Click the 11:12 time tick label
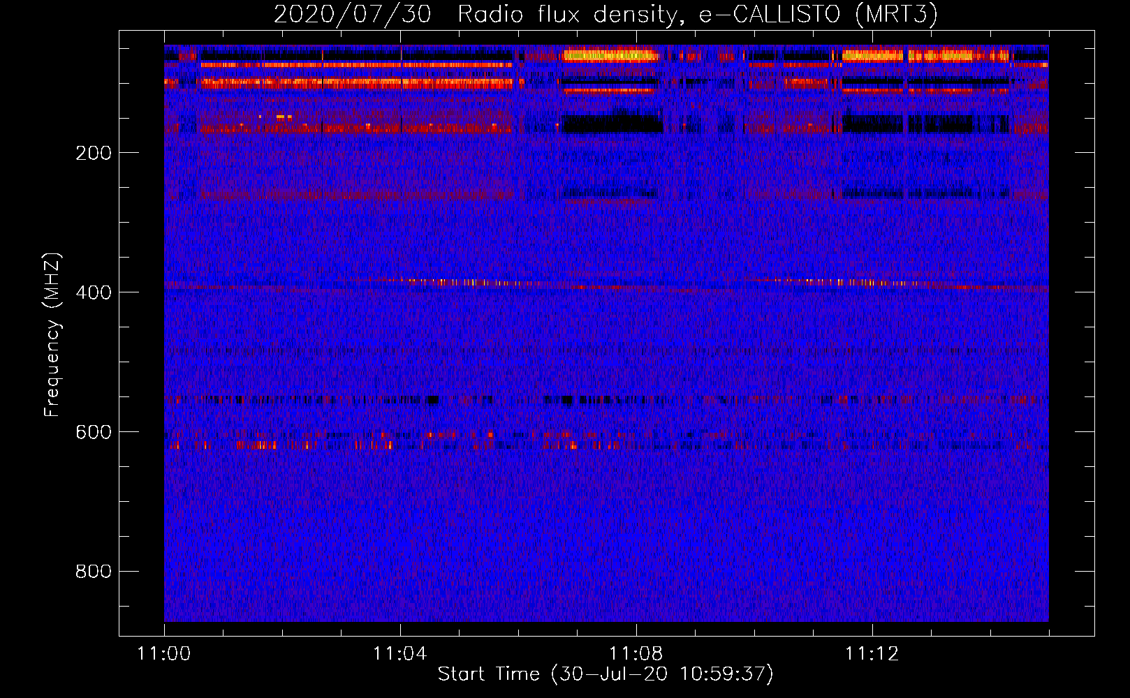 point(872,654)
